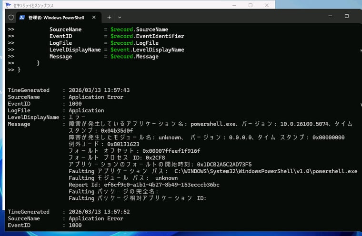Click the module timestamp 0x00000000
This screenshot has width=362, height=236.
point(328,138)
